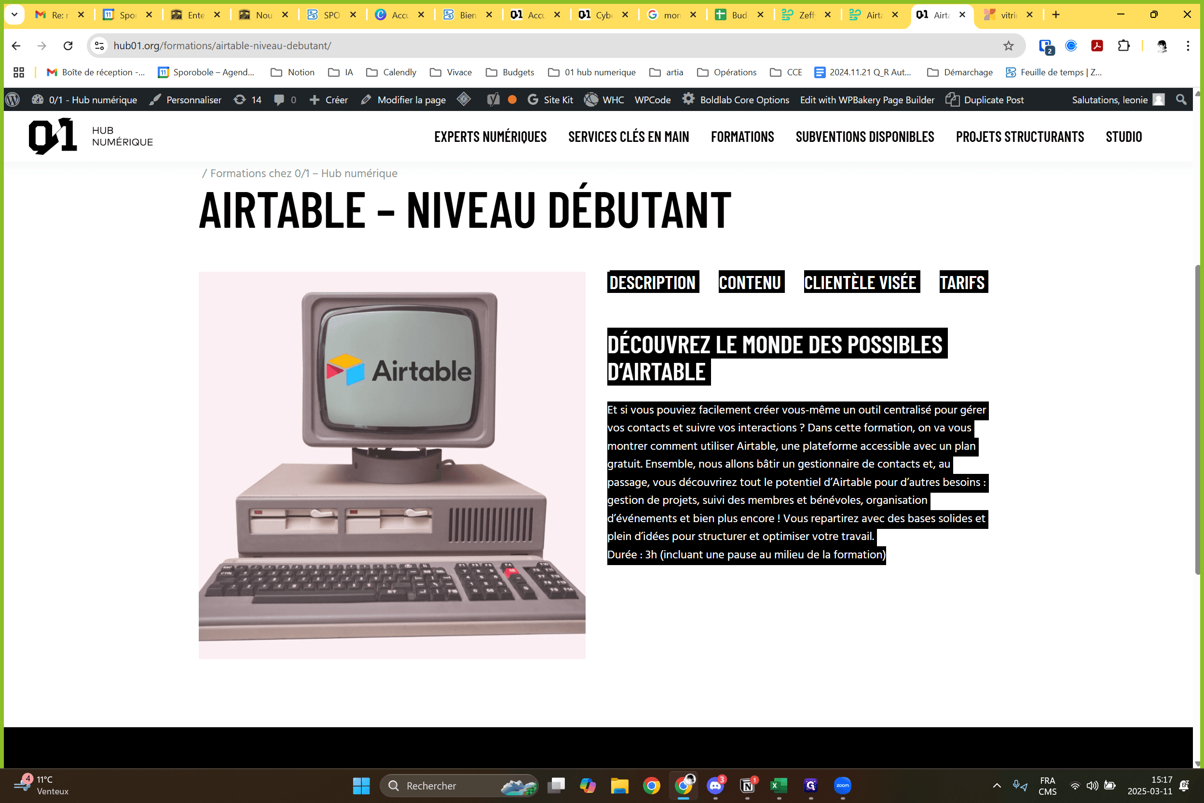Open the Démarchage bookmarks folder
Viewport: 1204px width, 803px height.
pyautogui.click(x=959, y=72)
